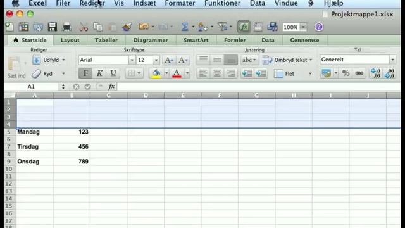Toggle center text alignment
This screenshot has height=228, width=405.
click(x=217, y=73)
